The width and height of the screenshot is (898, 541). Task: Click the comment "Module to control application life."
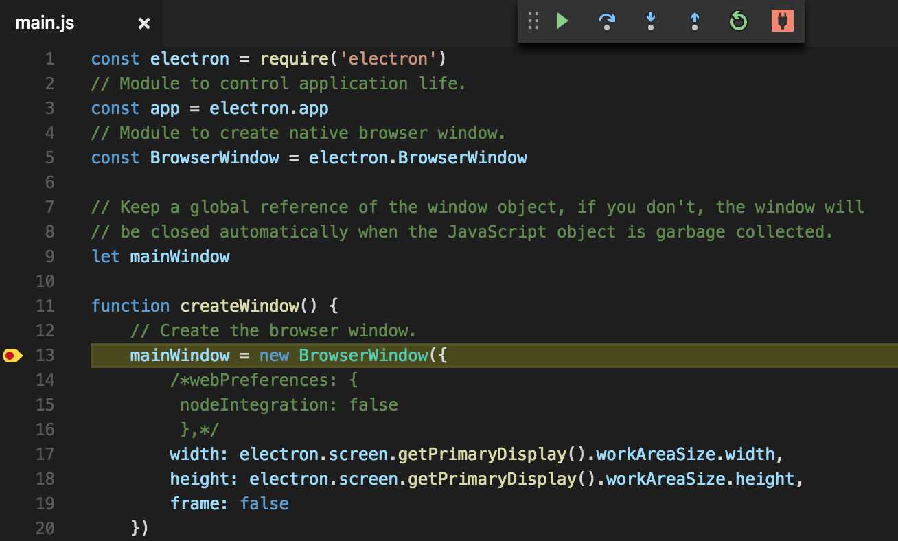279,84
